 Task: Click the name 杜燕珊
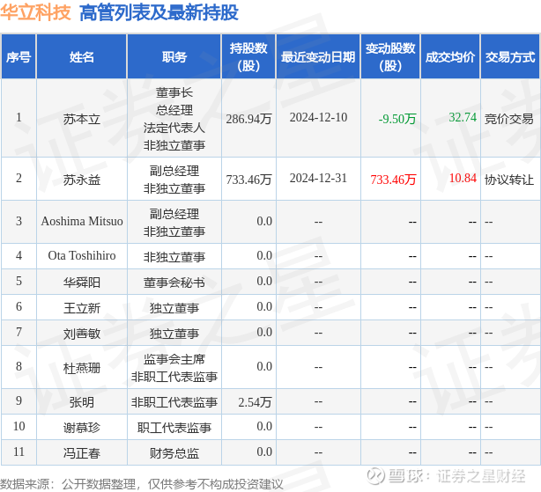tap(82, 368)
